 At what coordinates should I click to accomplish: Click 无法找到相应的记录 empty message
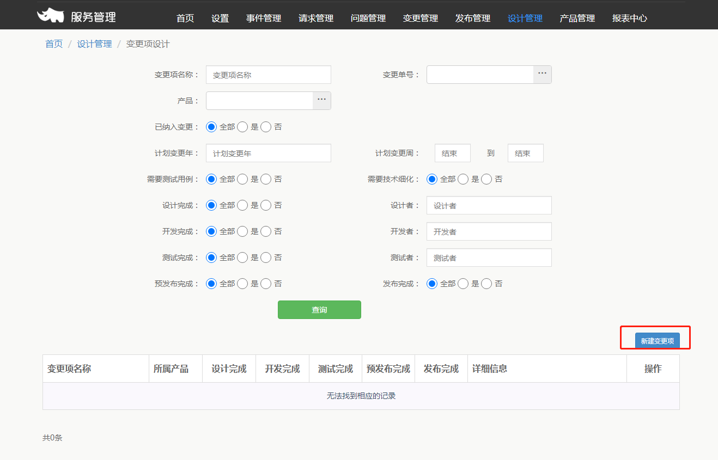361,396
